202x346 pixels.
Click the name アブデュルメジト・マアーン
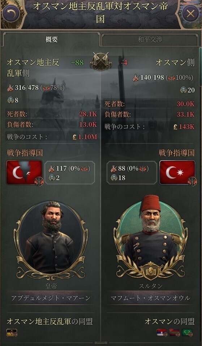click(51, 298)
